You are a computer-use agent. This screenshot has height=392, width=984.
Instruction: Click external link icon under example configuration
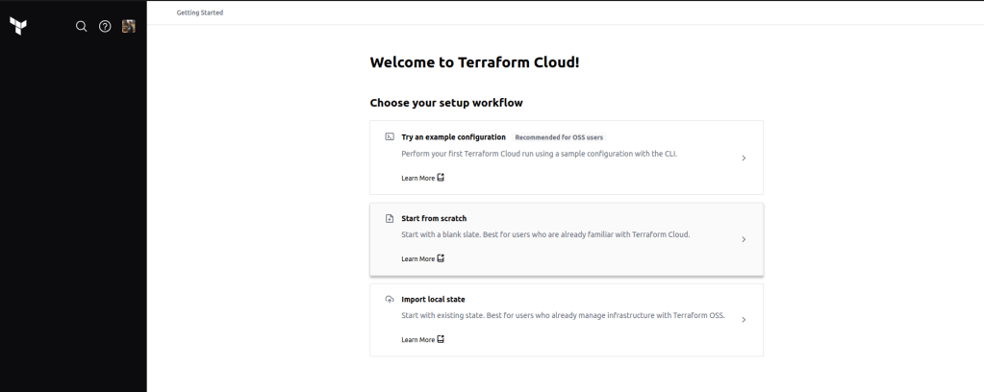(441, 178)
